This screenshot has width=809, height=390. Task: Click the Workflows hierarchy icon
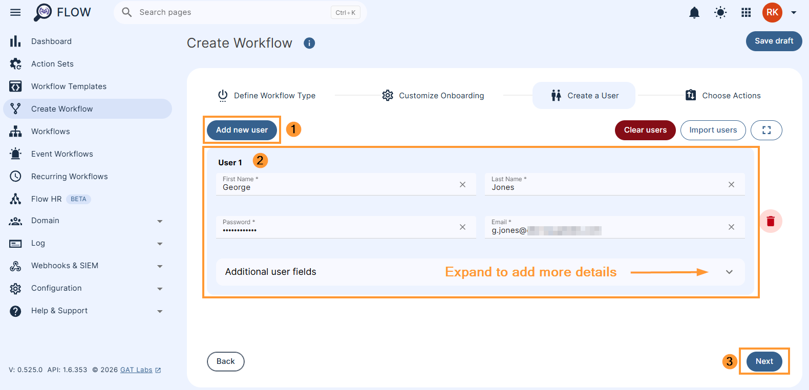(15, 132)
